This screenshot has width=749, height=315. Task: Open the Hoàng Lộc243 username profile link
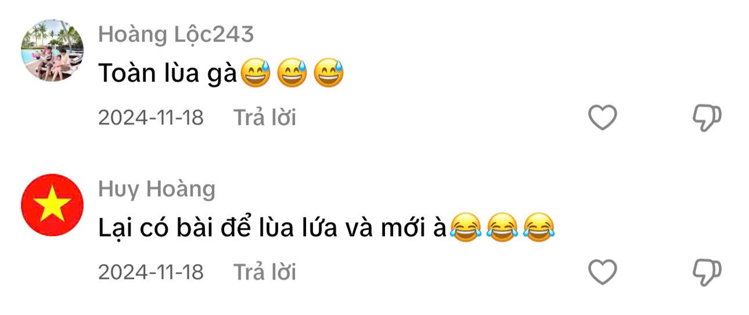point(176,35)
